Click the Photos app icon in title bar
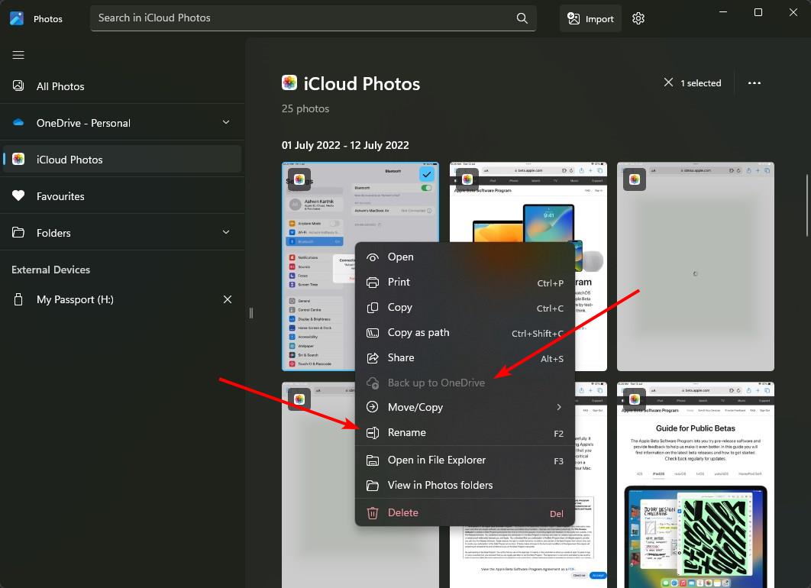 click(17, 18)
